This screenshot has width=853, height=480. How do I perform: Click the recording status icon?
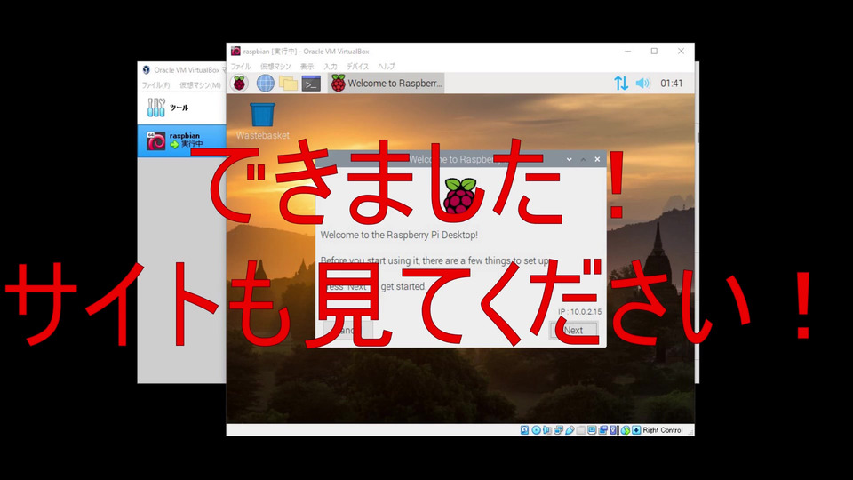tap(602, 430)
